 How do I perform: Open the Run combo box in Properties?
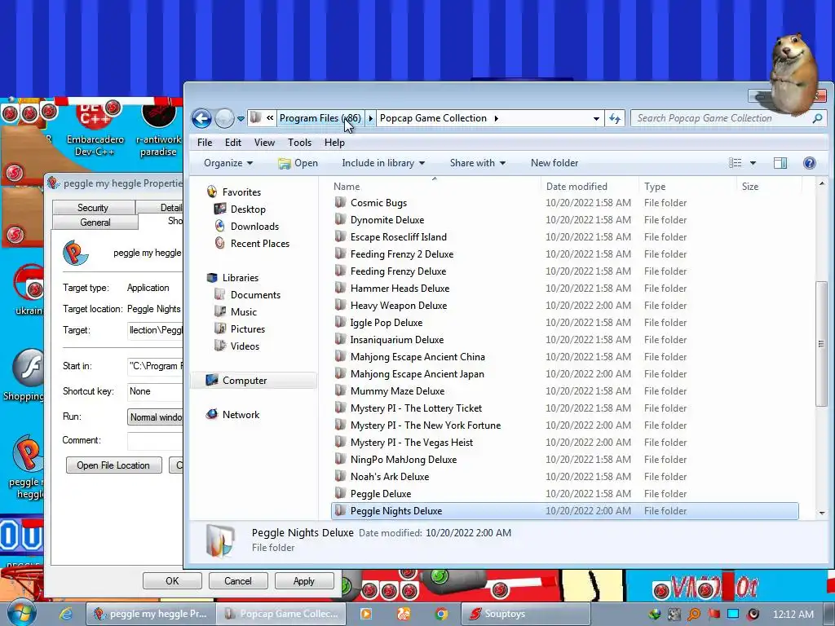tap(156, 417)
